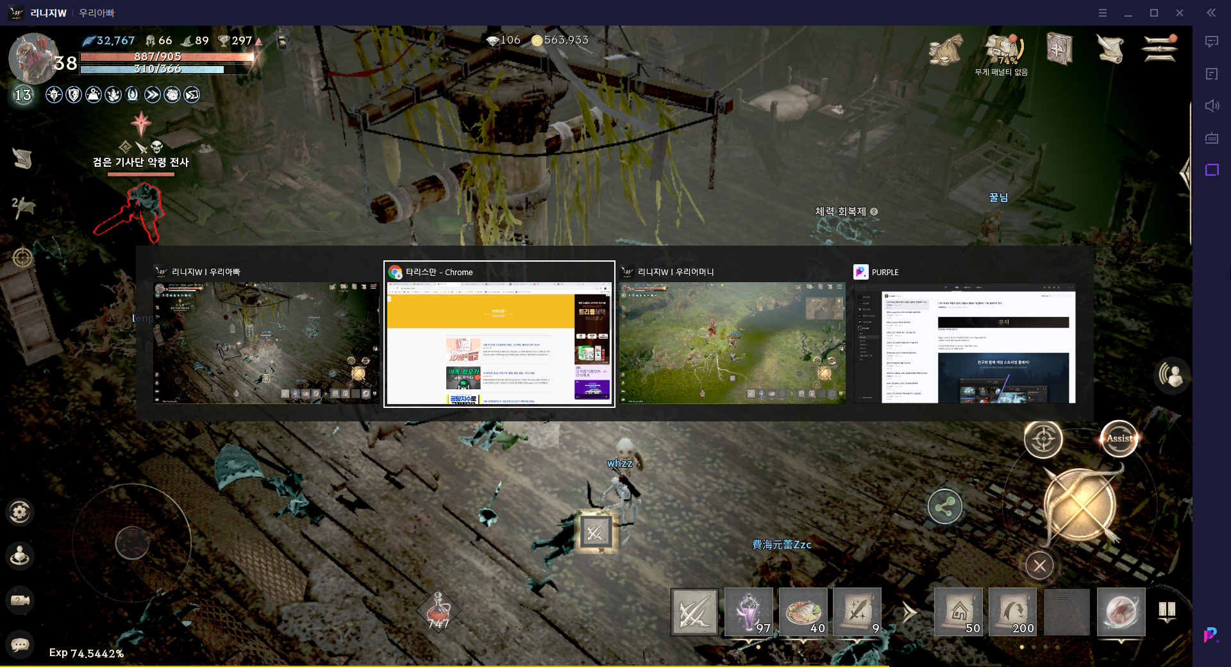
Task: Switch to 리니지W 우리어머니 window thumbnail
Action: click(x=732, y=334)
